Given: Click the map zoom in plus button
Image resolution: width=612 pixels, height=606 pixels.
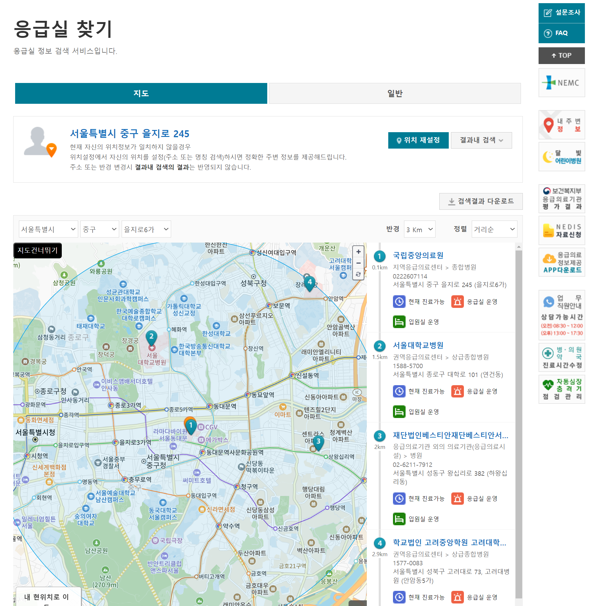Looking at the screenshot, I should (358, 252).
